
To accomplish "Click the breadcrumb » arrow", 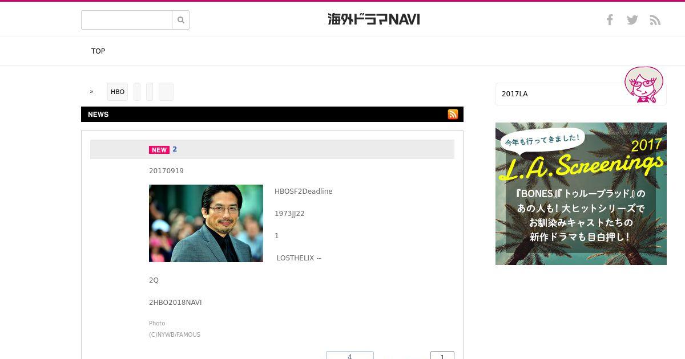I will tap(91, 92).
